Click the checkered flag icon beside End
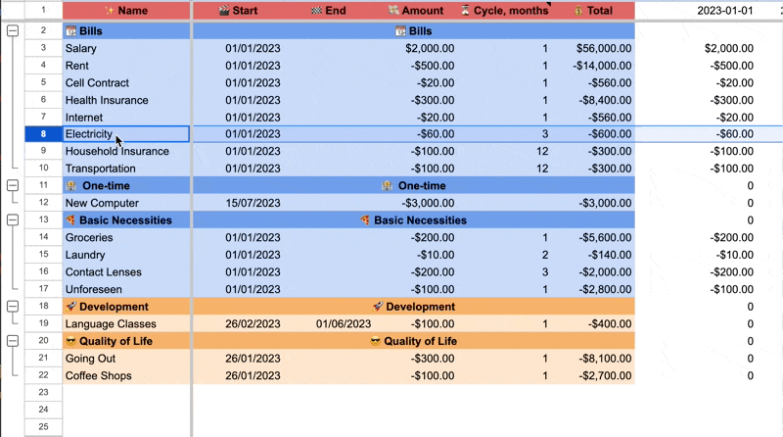 [315, 11]
